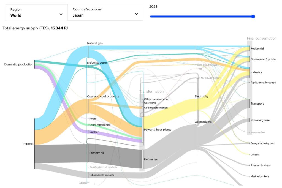Viewport: 282px width, 188px height.
Task: Click the Region dropdown chevron arrow
Action: coord(61,14)
